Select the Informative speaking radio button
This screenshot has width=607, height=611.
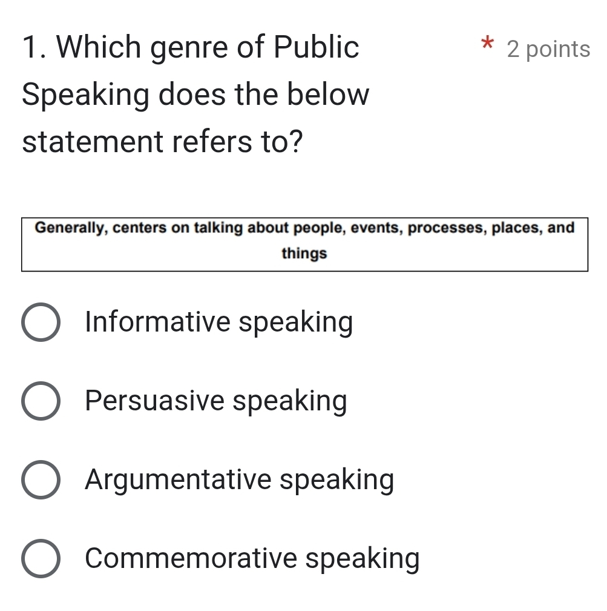tap(41, 322)
